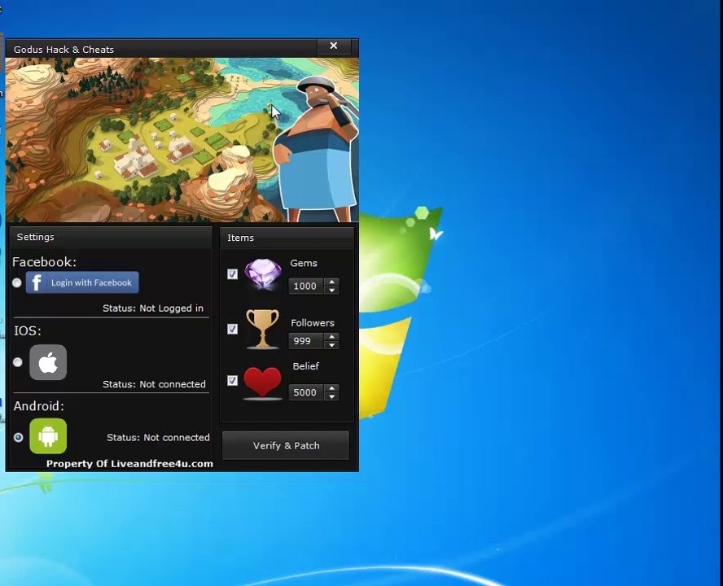723x586 pixels.
Task: Click the Verify & Patch button
Action: 286,445
